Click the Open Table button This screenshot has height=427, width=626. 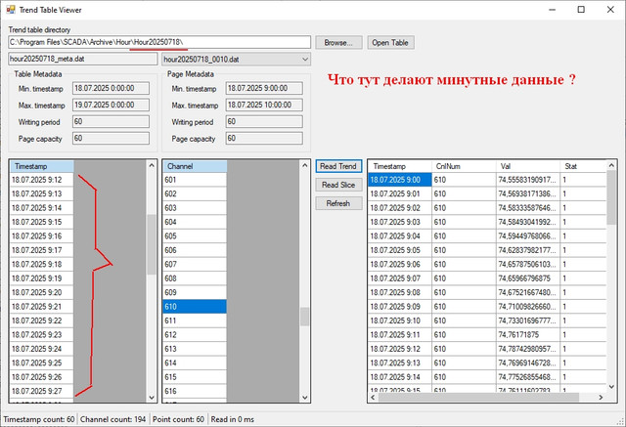[390, 43]
